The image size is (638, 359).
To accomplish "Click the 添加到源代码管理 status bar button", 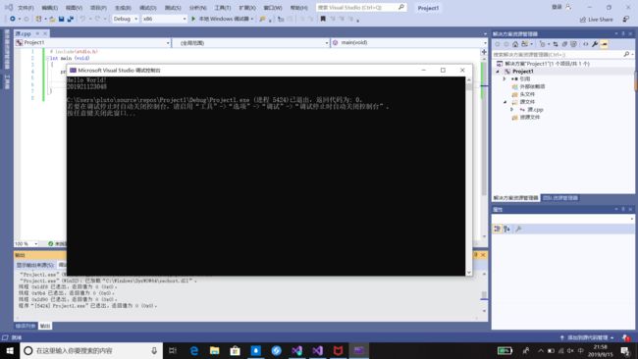I will 588,337.
